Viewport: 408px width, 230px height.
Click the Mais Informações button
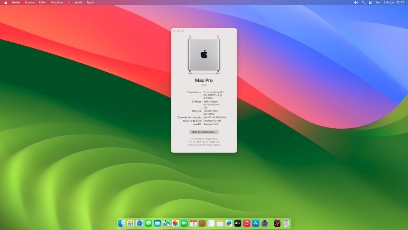204,132
